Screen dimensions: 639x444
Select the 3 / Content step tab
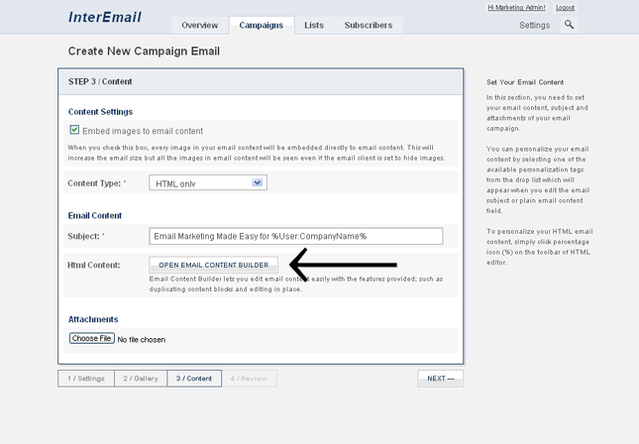pyautogui.click(x=194, y=379)
